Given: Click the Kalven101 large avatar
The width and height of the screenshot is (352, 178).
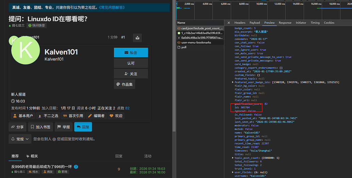Looking at the screenshot, I should 26,50.
